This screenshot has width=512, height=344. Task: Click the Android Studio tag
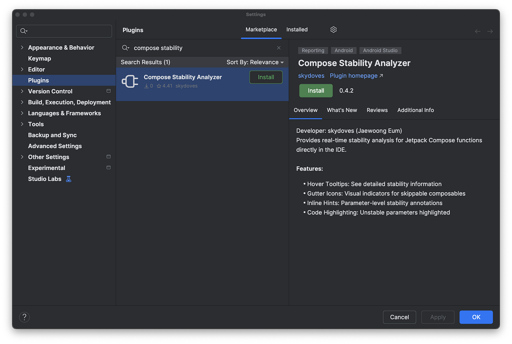(380, 50)
